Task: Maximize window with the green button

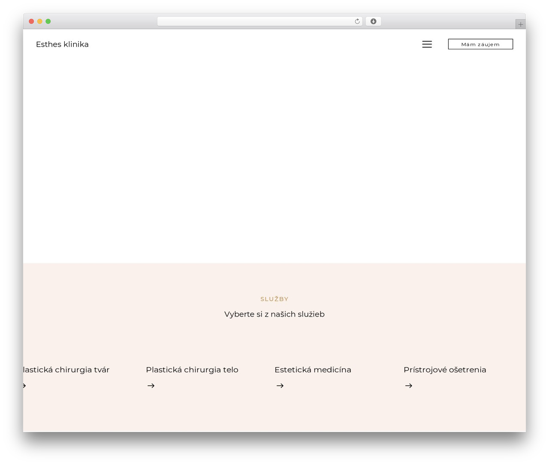Action: (x=48, y=21)
